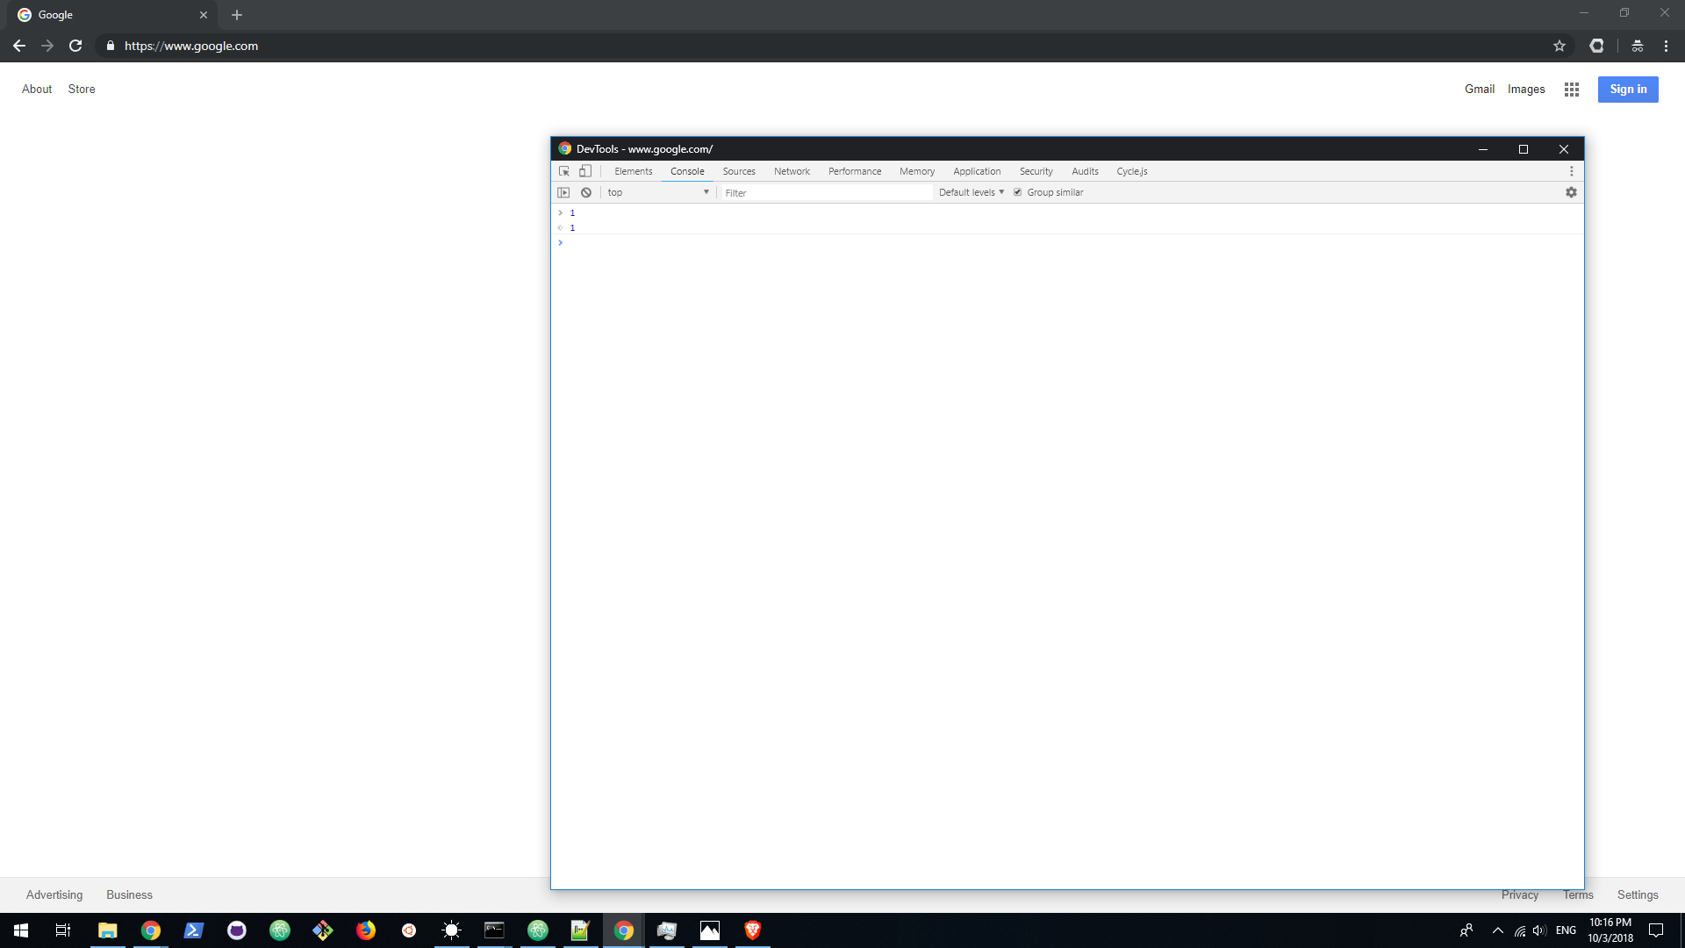Close the Google browser tab
This screenshot has height=948, width=1685.
pyautogui.click(x=204, y=15)
